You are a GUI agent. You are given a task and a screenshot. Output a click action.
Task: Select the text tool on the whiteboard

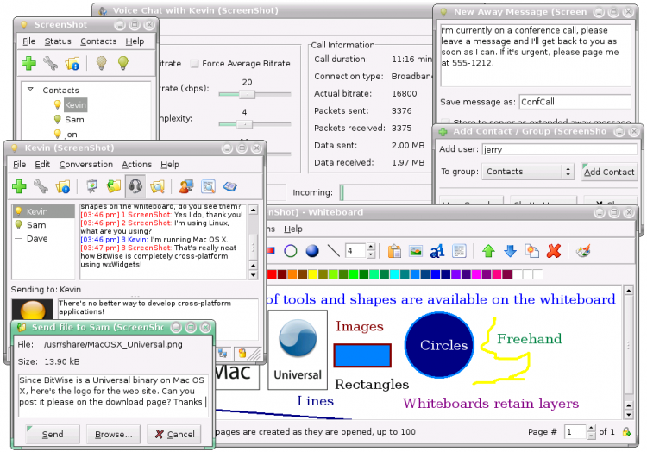pos(437,251)
